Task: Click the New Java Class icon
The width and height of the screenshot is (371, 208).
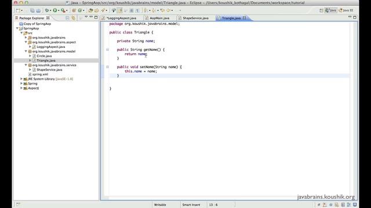Action: coord(80,10)
